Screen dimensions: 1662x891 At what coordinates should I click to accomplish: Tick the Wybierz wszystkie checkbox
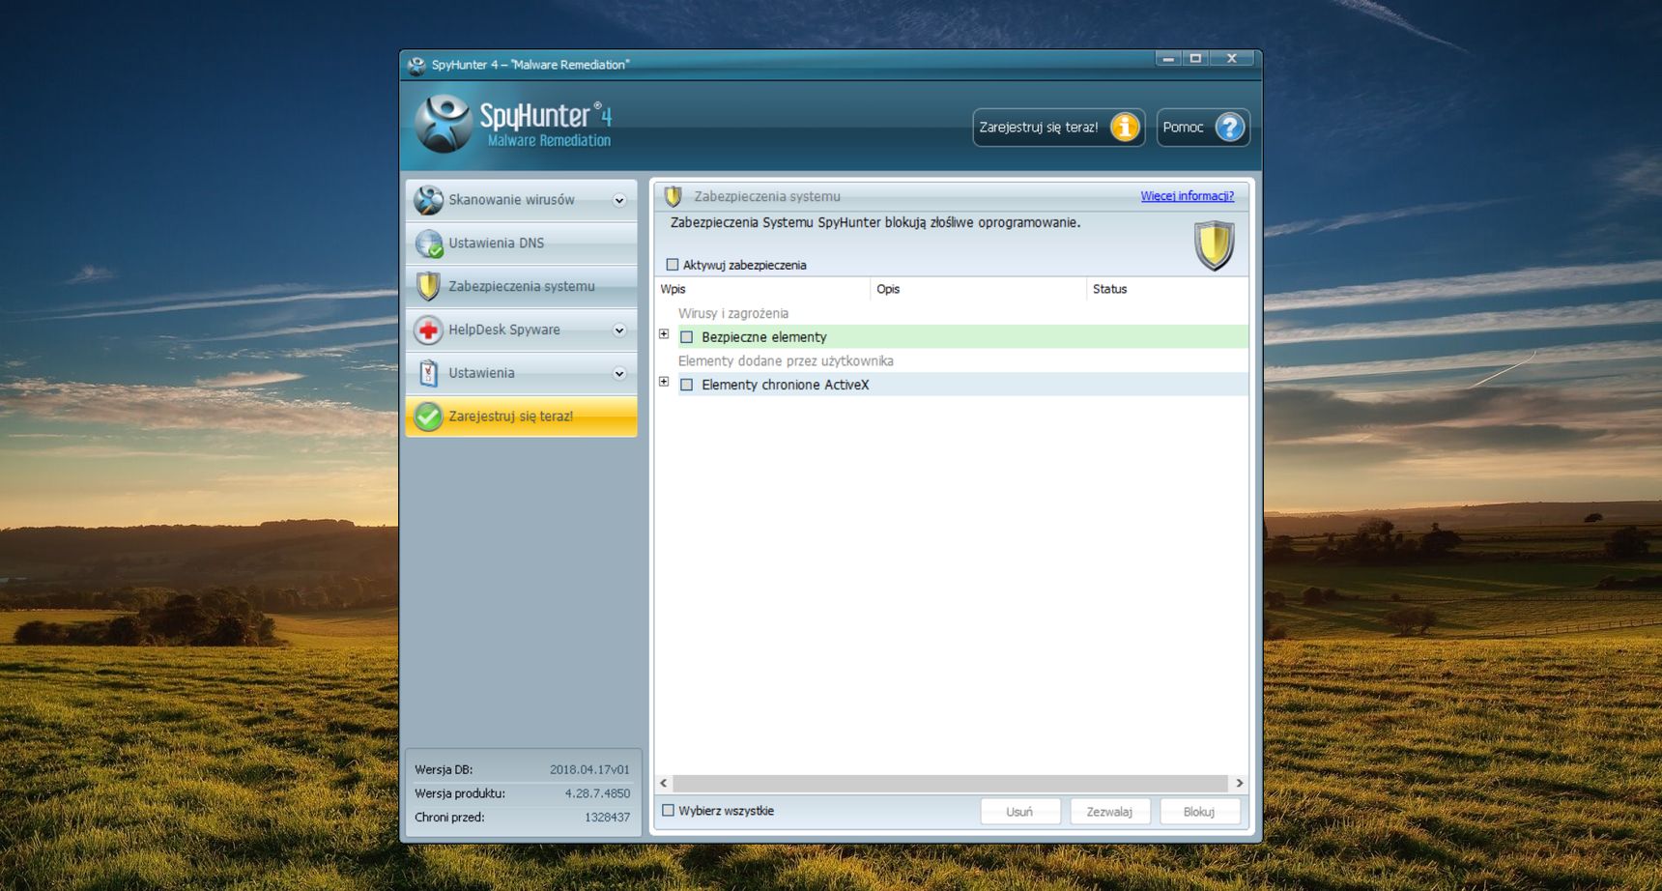[x=668, y=811]
